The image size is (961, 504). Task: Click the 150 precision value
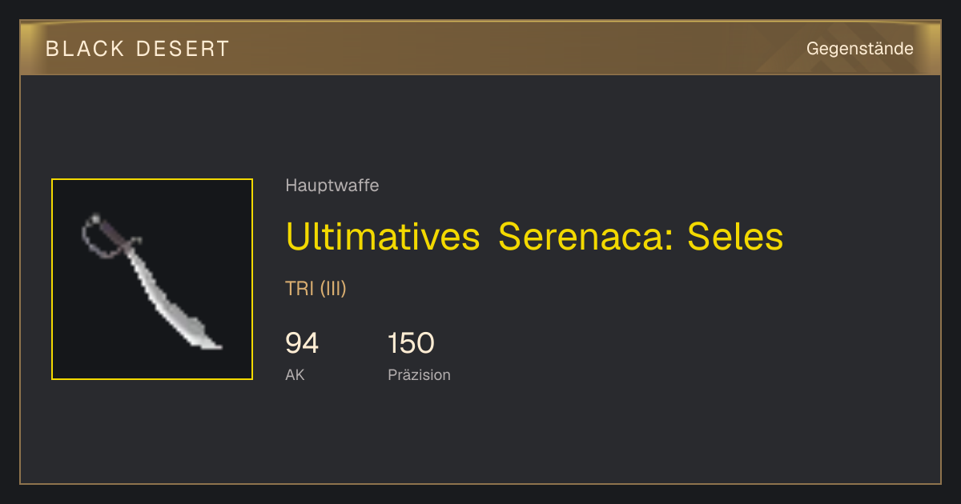point(411,343)
